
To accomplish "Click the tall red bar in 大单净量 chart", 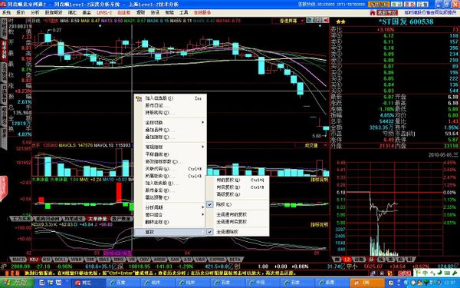I will click(119, 192).
